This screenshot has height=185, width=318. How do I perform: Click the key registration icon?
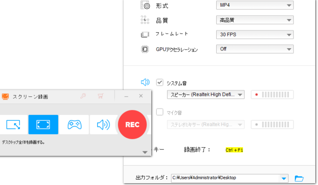(x=83, y=96)
